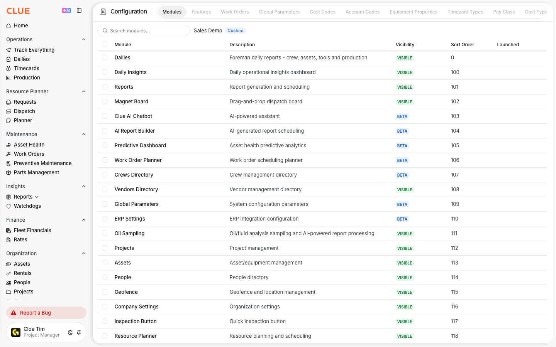Click the Production chart icon
The width and height of the screenshot is (556, 347).
tap(8, 78)
